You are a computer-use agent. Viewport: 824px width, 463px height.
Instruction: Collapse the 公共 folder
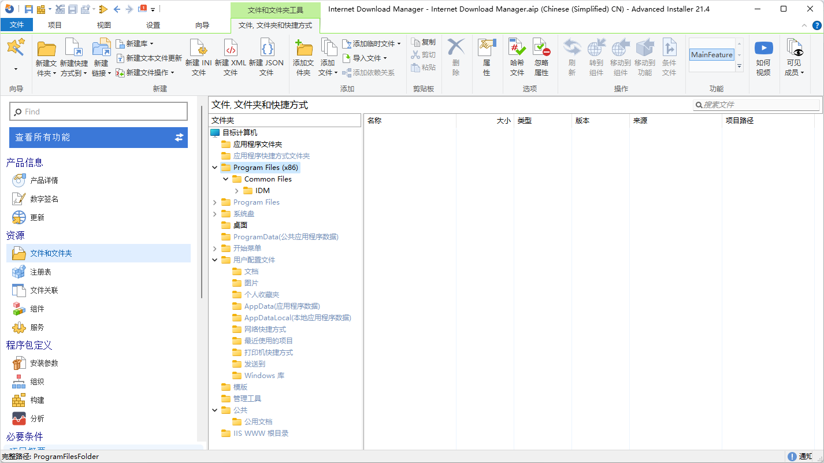215,410
